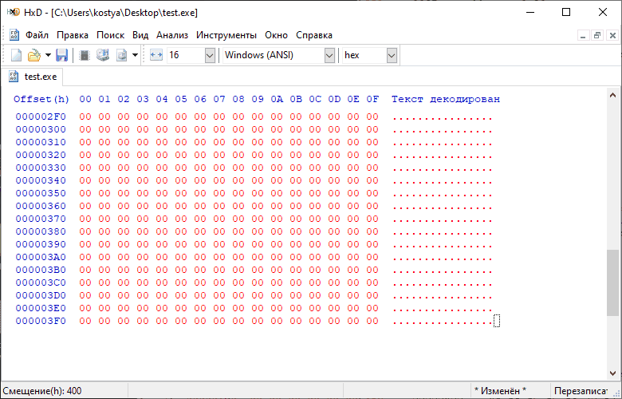Screen dimensions: 622x399
Task: Click the decoded text dots of row 00000380
Action: [x=443, y=233]
